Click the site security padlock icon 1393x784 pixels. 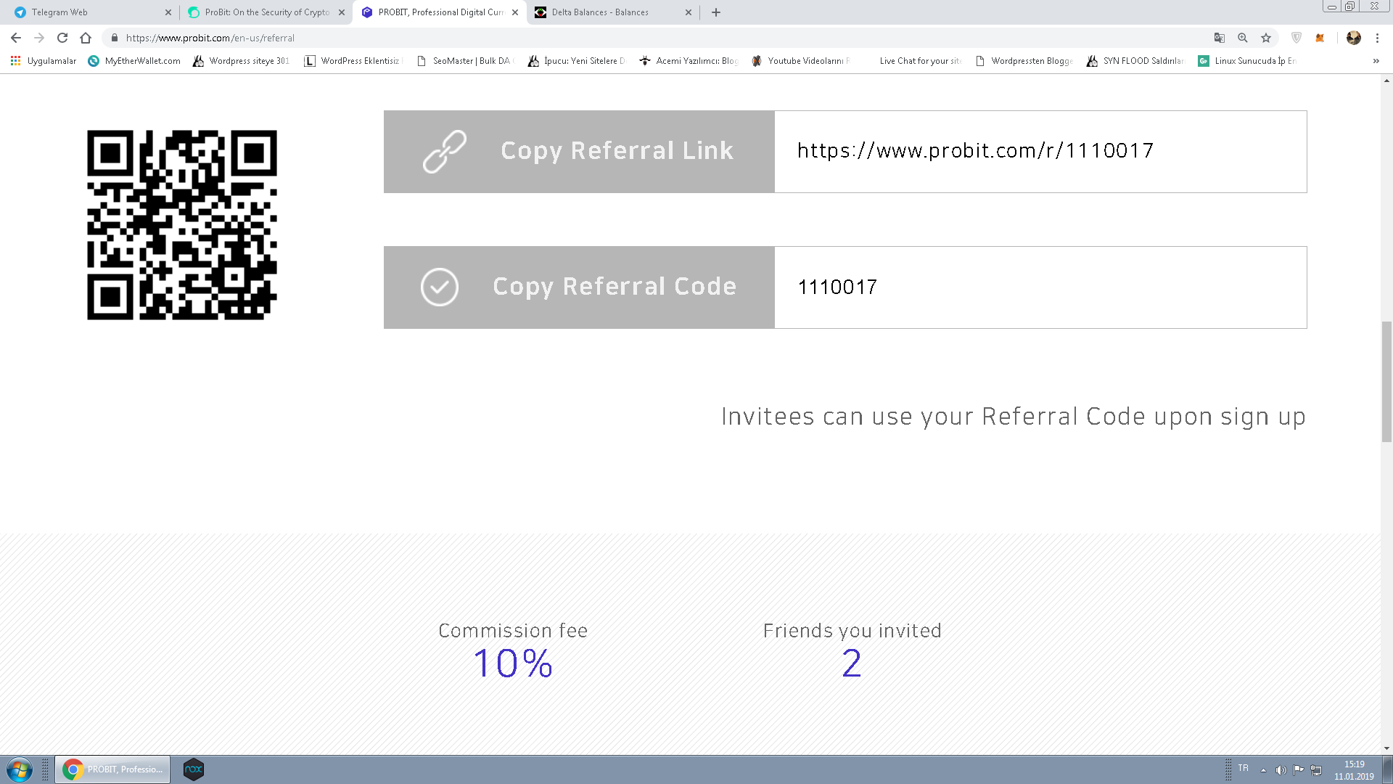(x=115, y=38)
